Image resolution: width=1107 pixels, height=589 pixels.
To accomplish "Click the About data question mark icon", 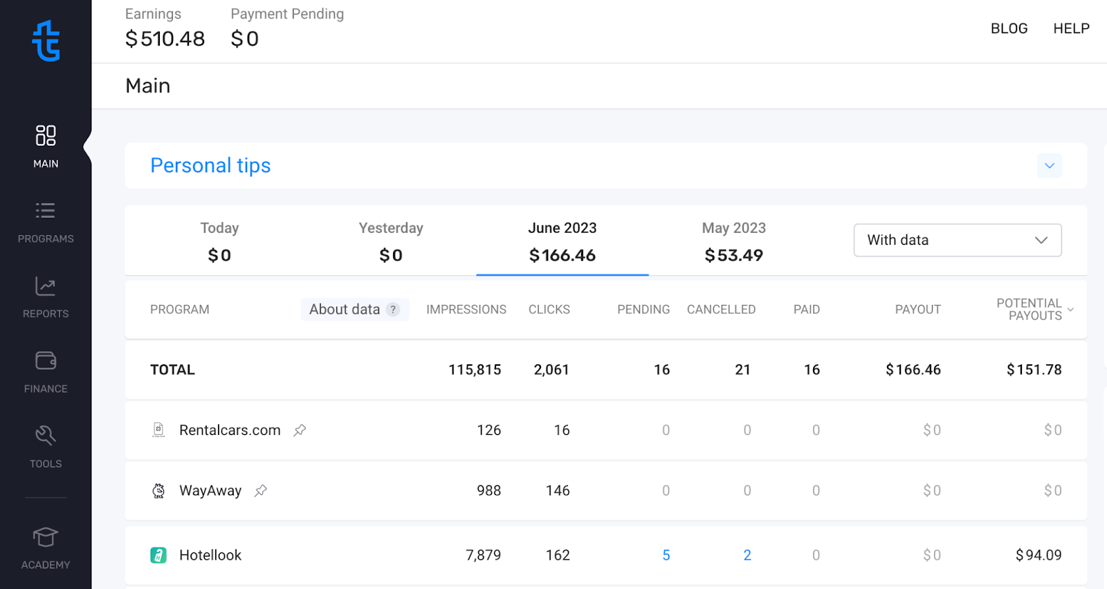I will 393,310.
